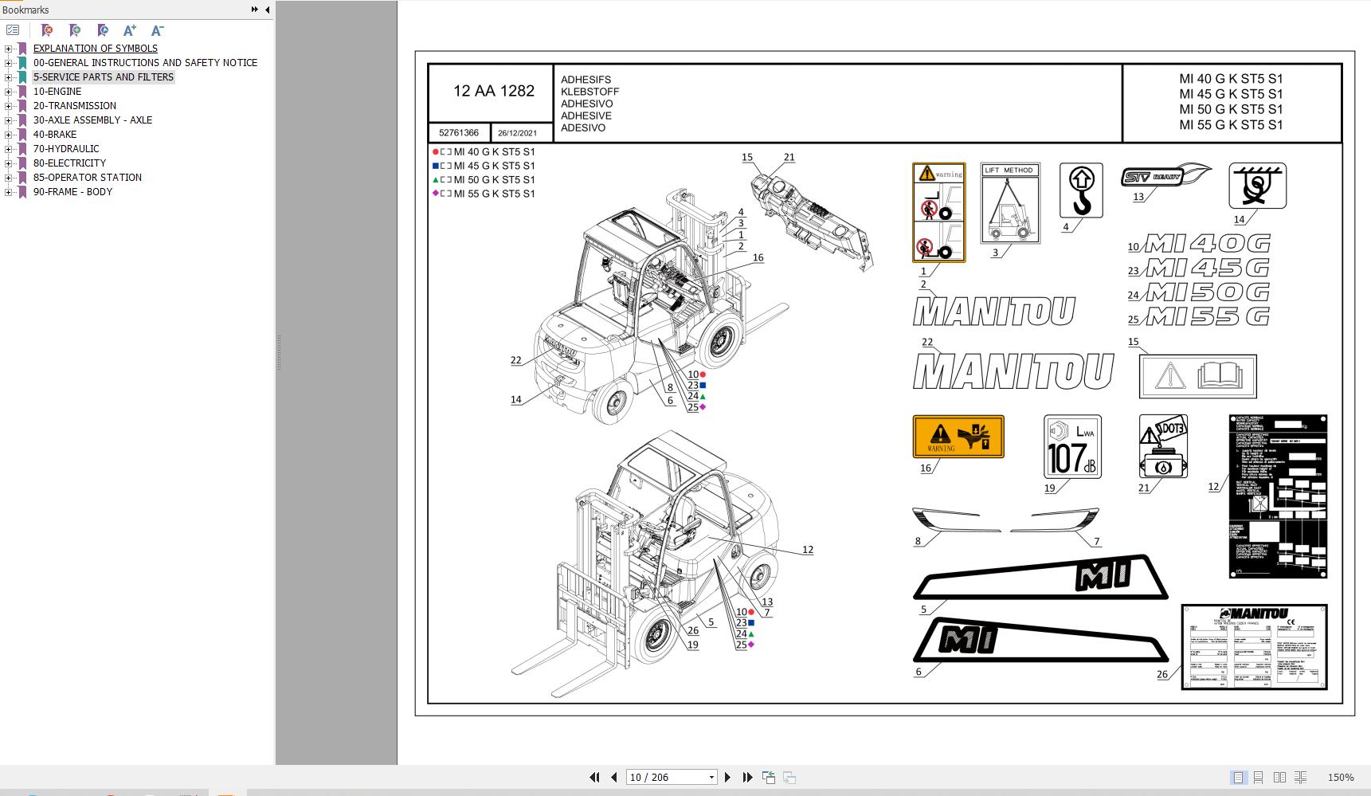Jump to last page using skip-forward button
Image resolution: width=1371 pixels, height=796 pixels.
pyautogui.click(x=746, y=776)
